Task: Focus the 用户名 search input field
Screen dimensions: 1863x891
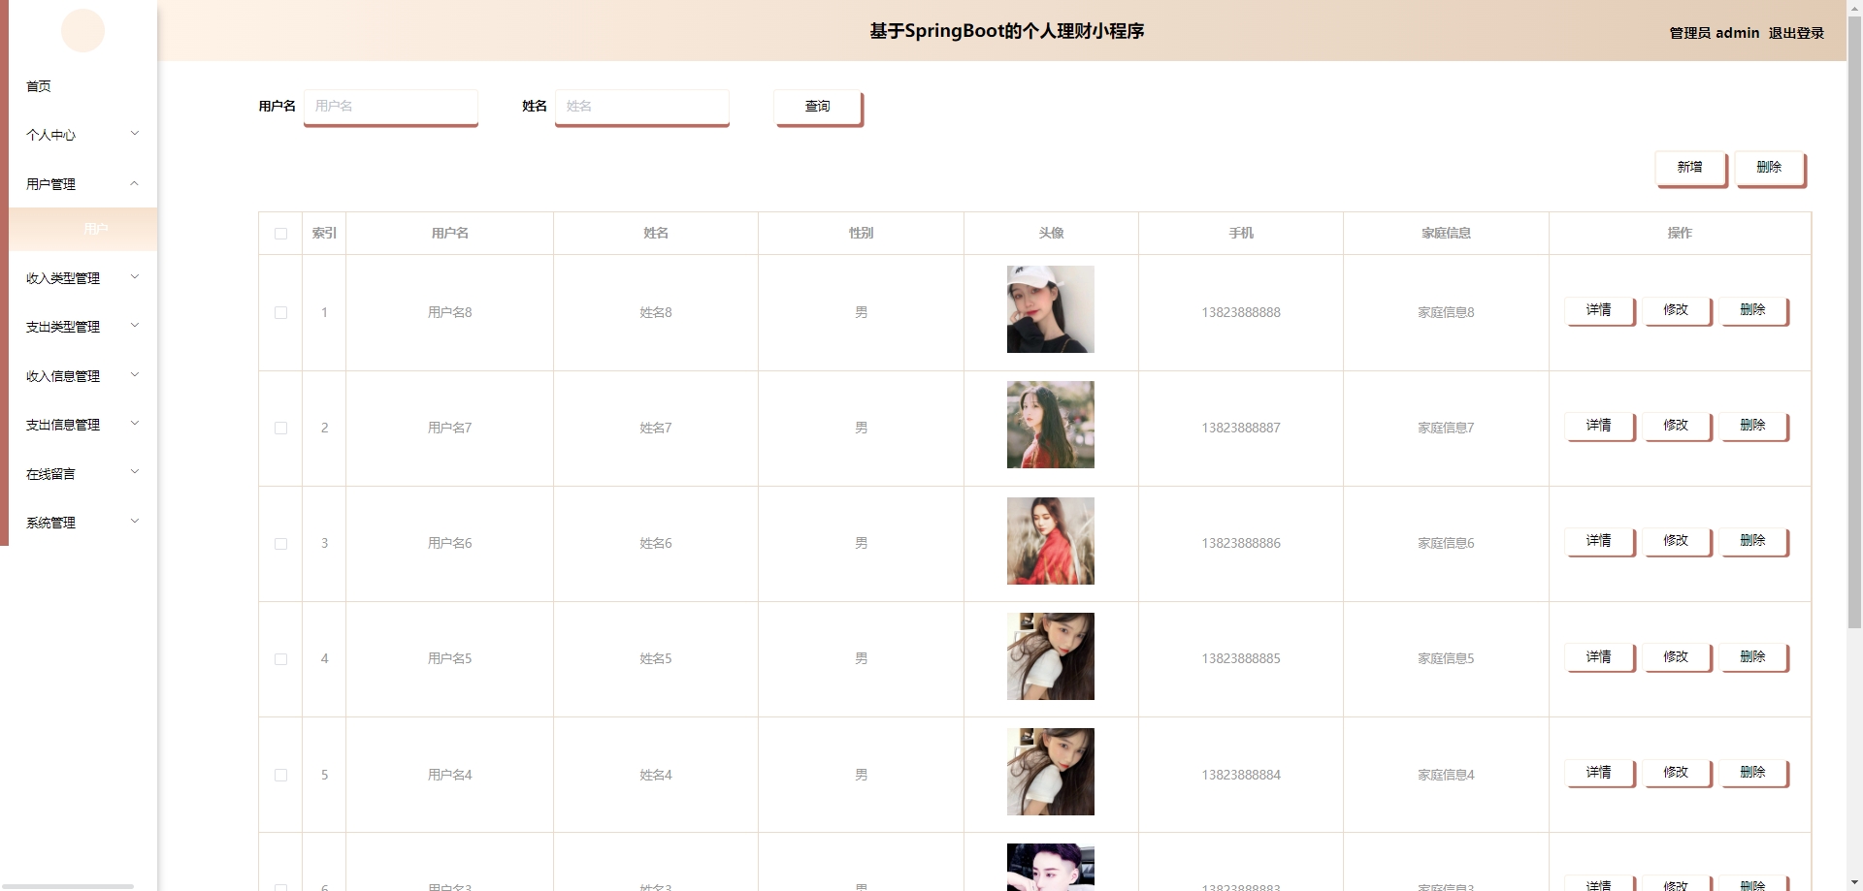Action: click(391, 107)
